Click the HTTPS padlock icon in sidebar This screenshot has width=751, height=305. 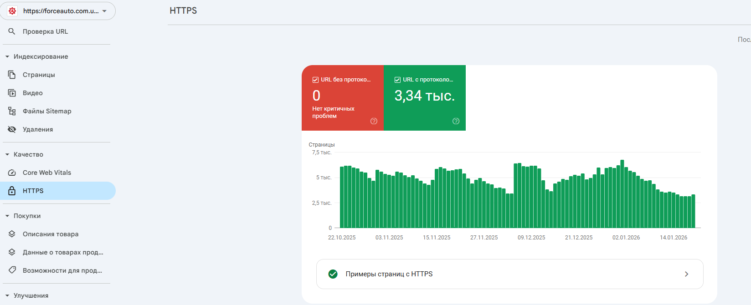tap(12, 191)
